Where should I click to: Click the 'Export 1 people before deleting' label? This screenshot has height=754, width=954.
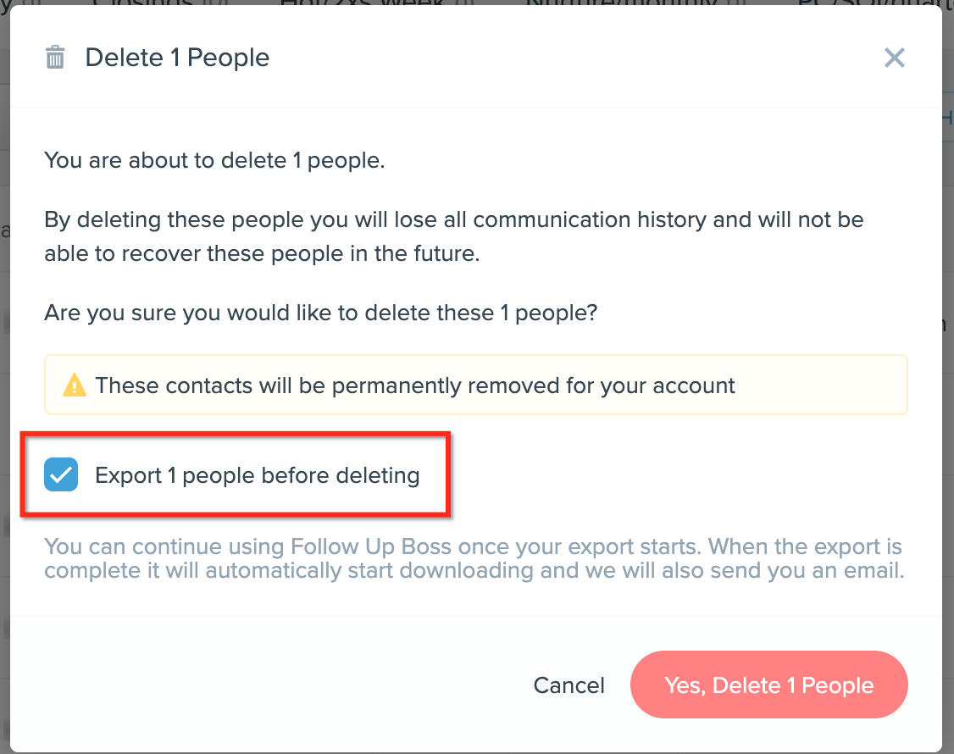[258, 475]
